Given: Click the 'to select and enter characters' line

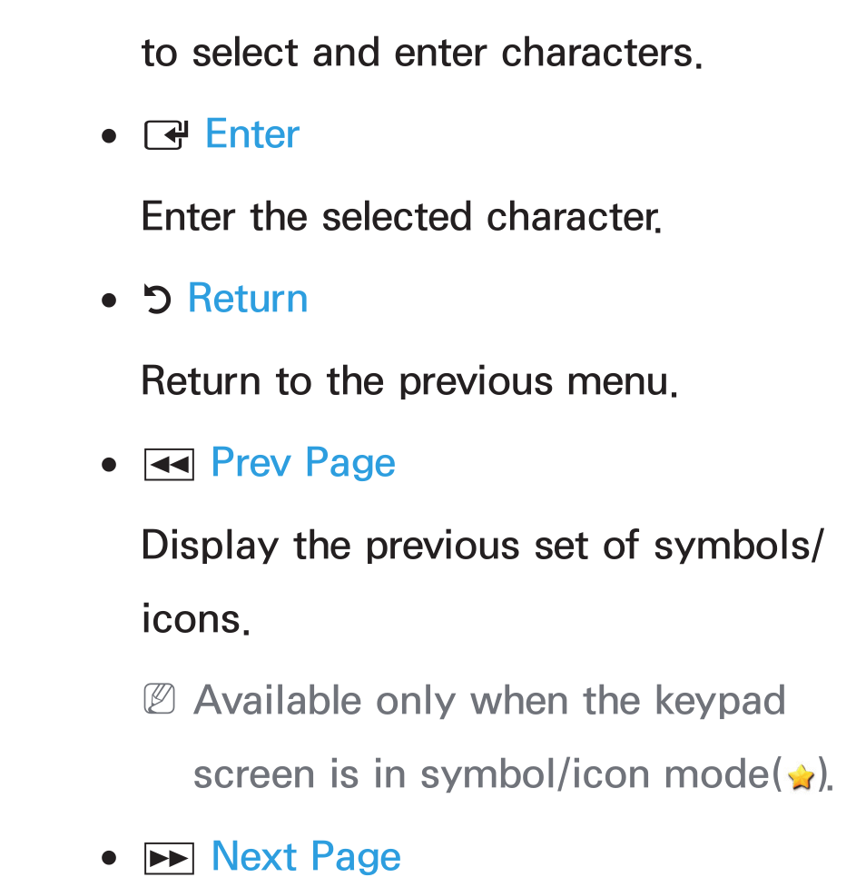Looking at the screenshot, I should 422,54.
